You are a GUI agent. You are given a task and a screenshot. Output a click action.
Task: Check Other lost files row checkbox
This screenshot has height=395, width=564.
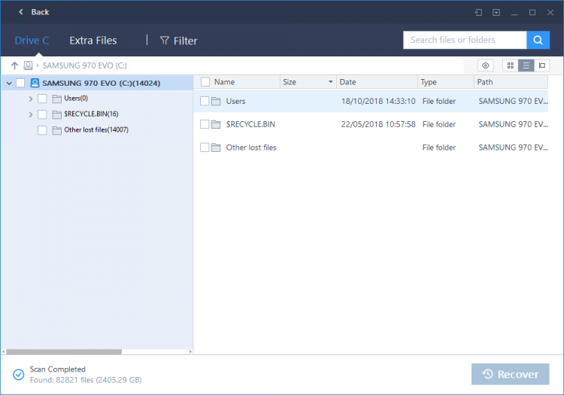[205, 147]
